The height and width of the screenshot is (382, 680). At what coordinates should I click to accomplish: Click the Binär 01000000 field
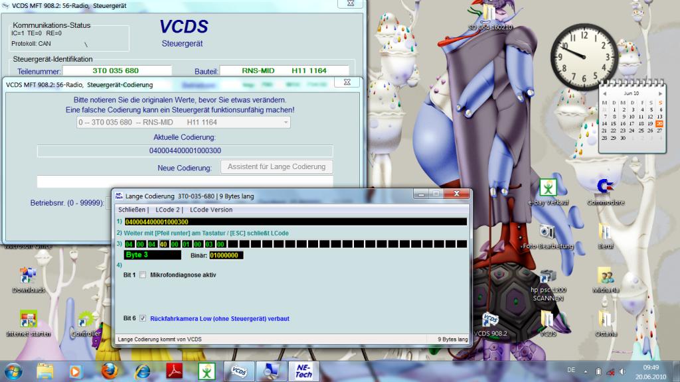(226, 255)
